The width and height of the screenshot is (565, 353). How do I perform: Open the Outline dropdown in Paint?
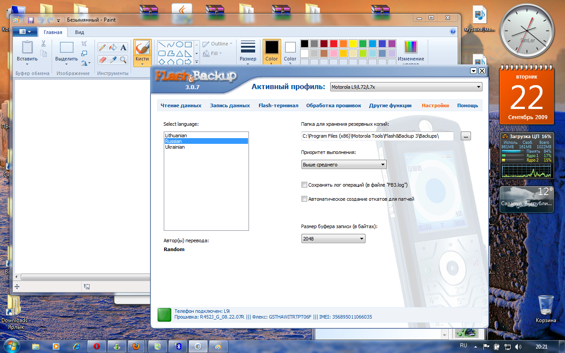pos(218,44)
